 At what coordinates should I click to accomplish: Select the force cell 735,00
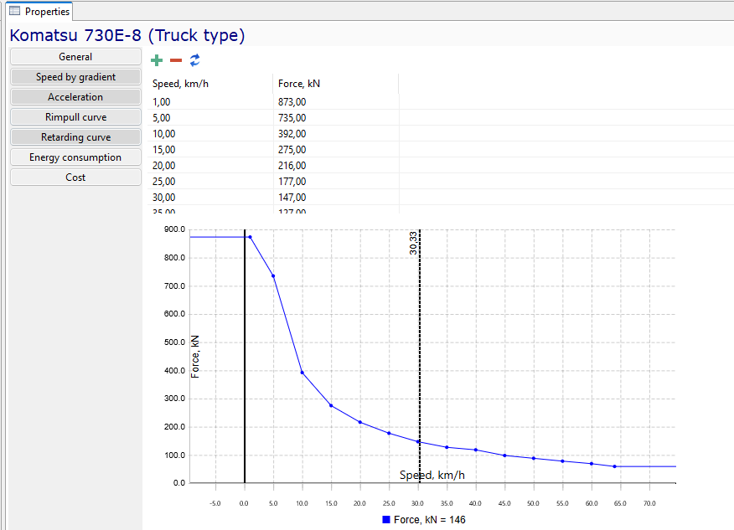[336, 118]
